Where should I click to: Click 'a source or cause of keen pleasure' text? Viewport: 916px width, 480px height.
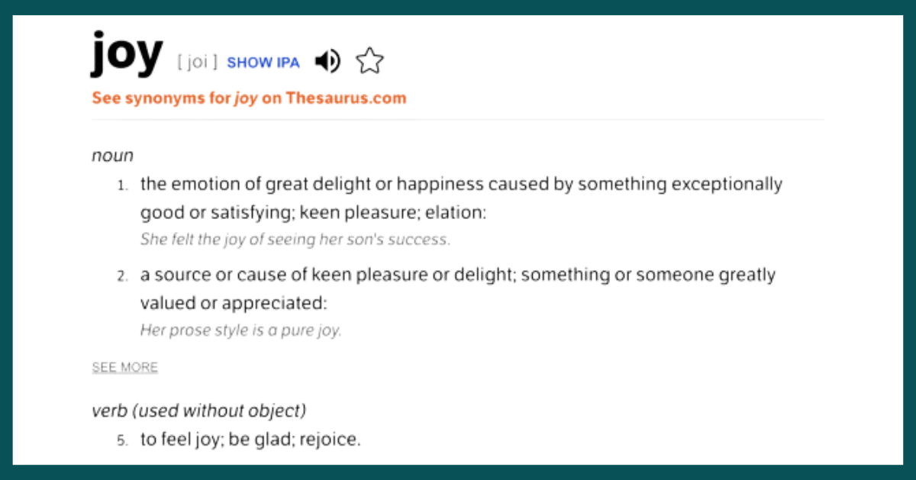point(285,275)
